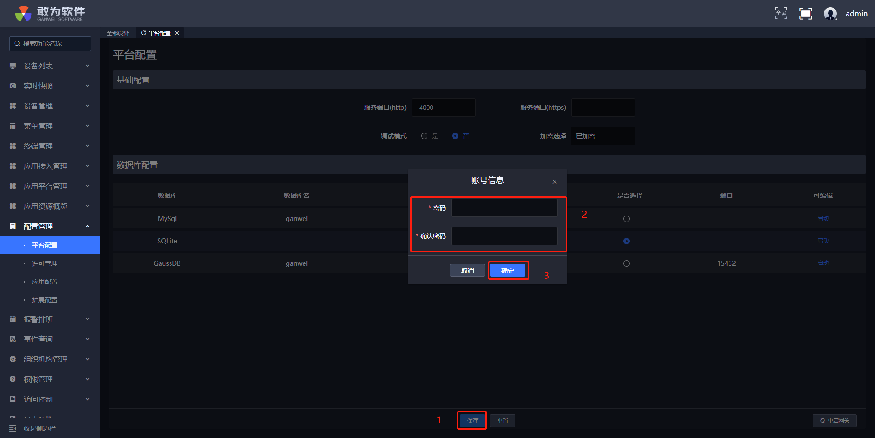Screen dimensions: 875x438
Task: Select the GaussDB database radio button
Action: [626, 263]
